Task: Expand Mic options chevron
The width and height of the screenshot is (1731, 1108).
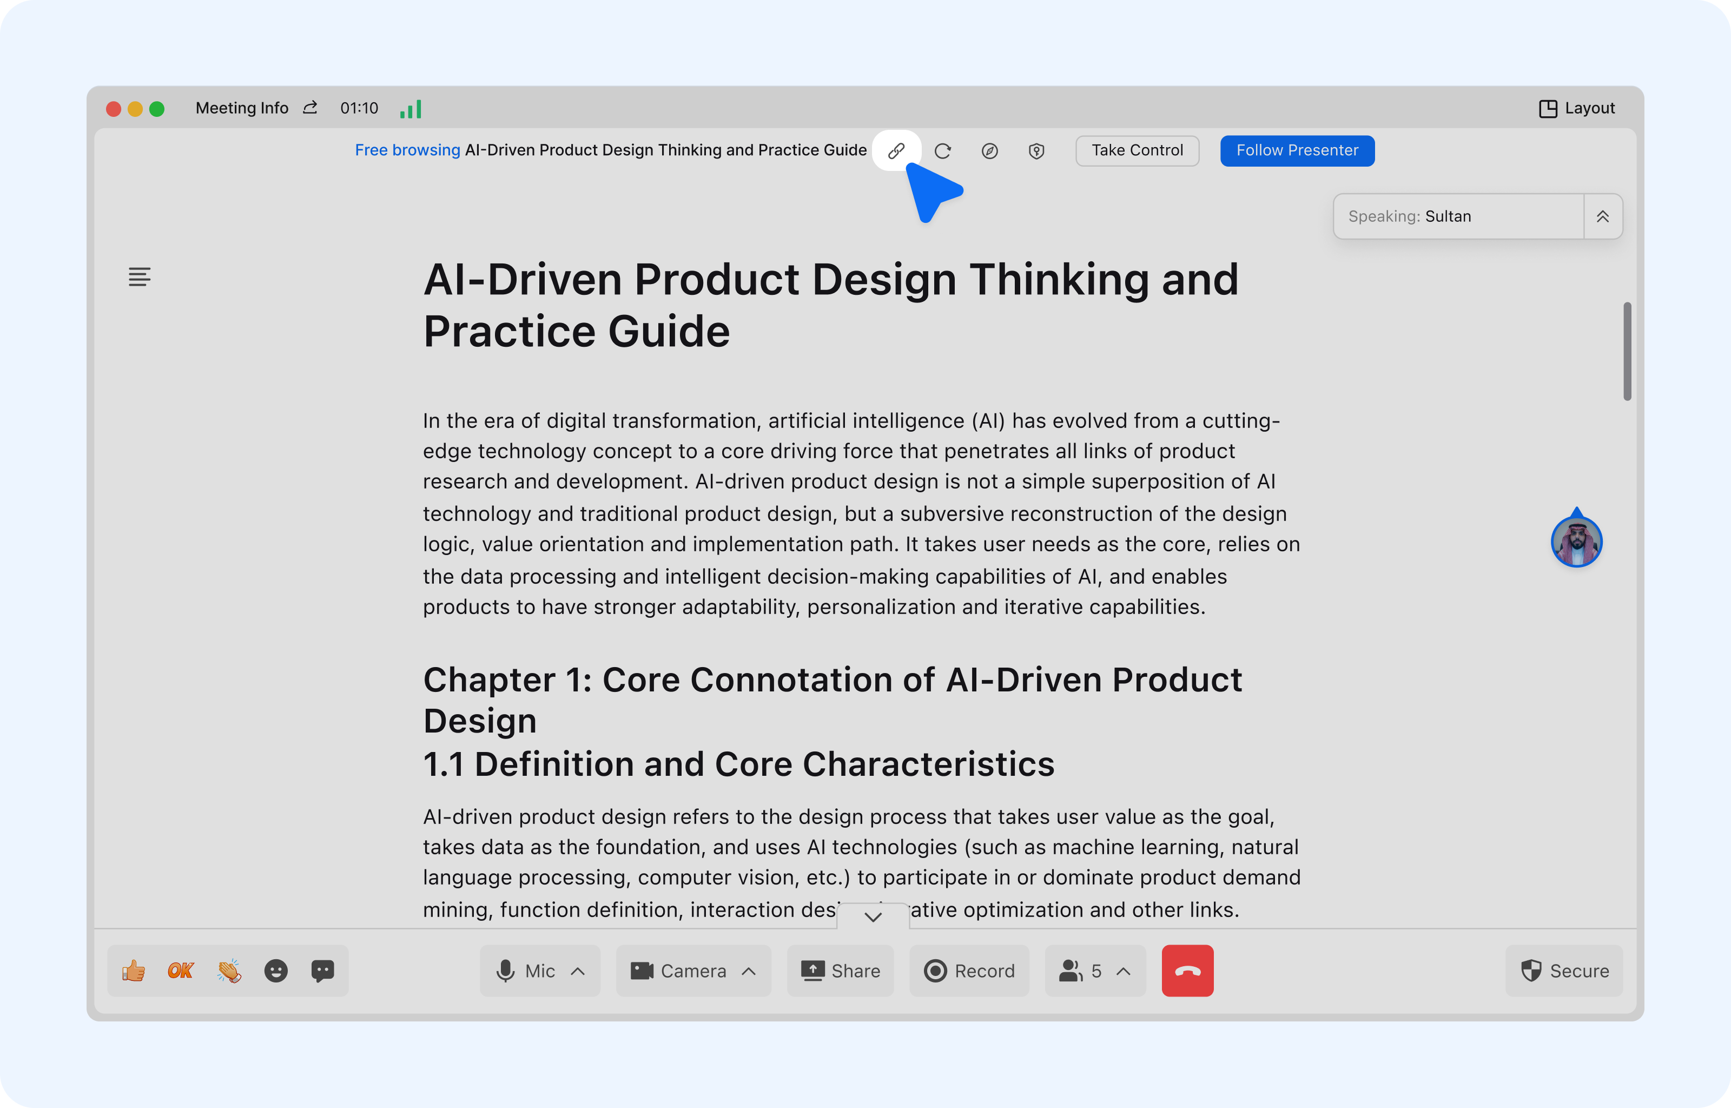Action: [x=578, y=971]
